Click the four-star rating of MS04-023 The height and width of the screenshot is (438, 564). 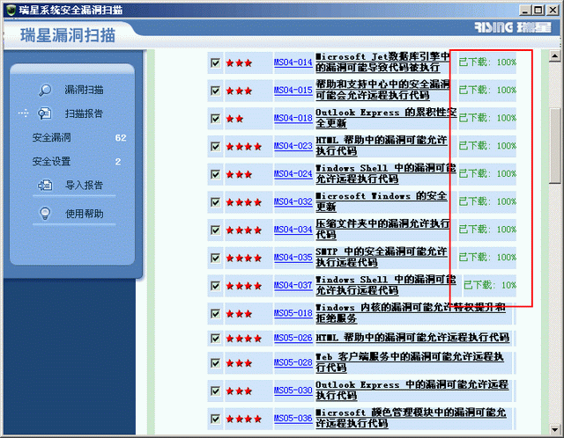click(243, 147)
